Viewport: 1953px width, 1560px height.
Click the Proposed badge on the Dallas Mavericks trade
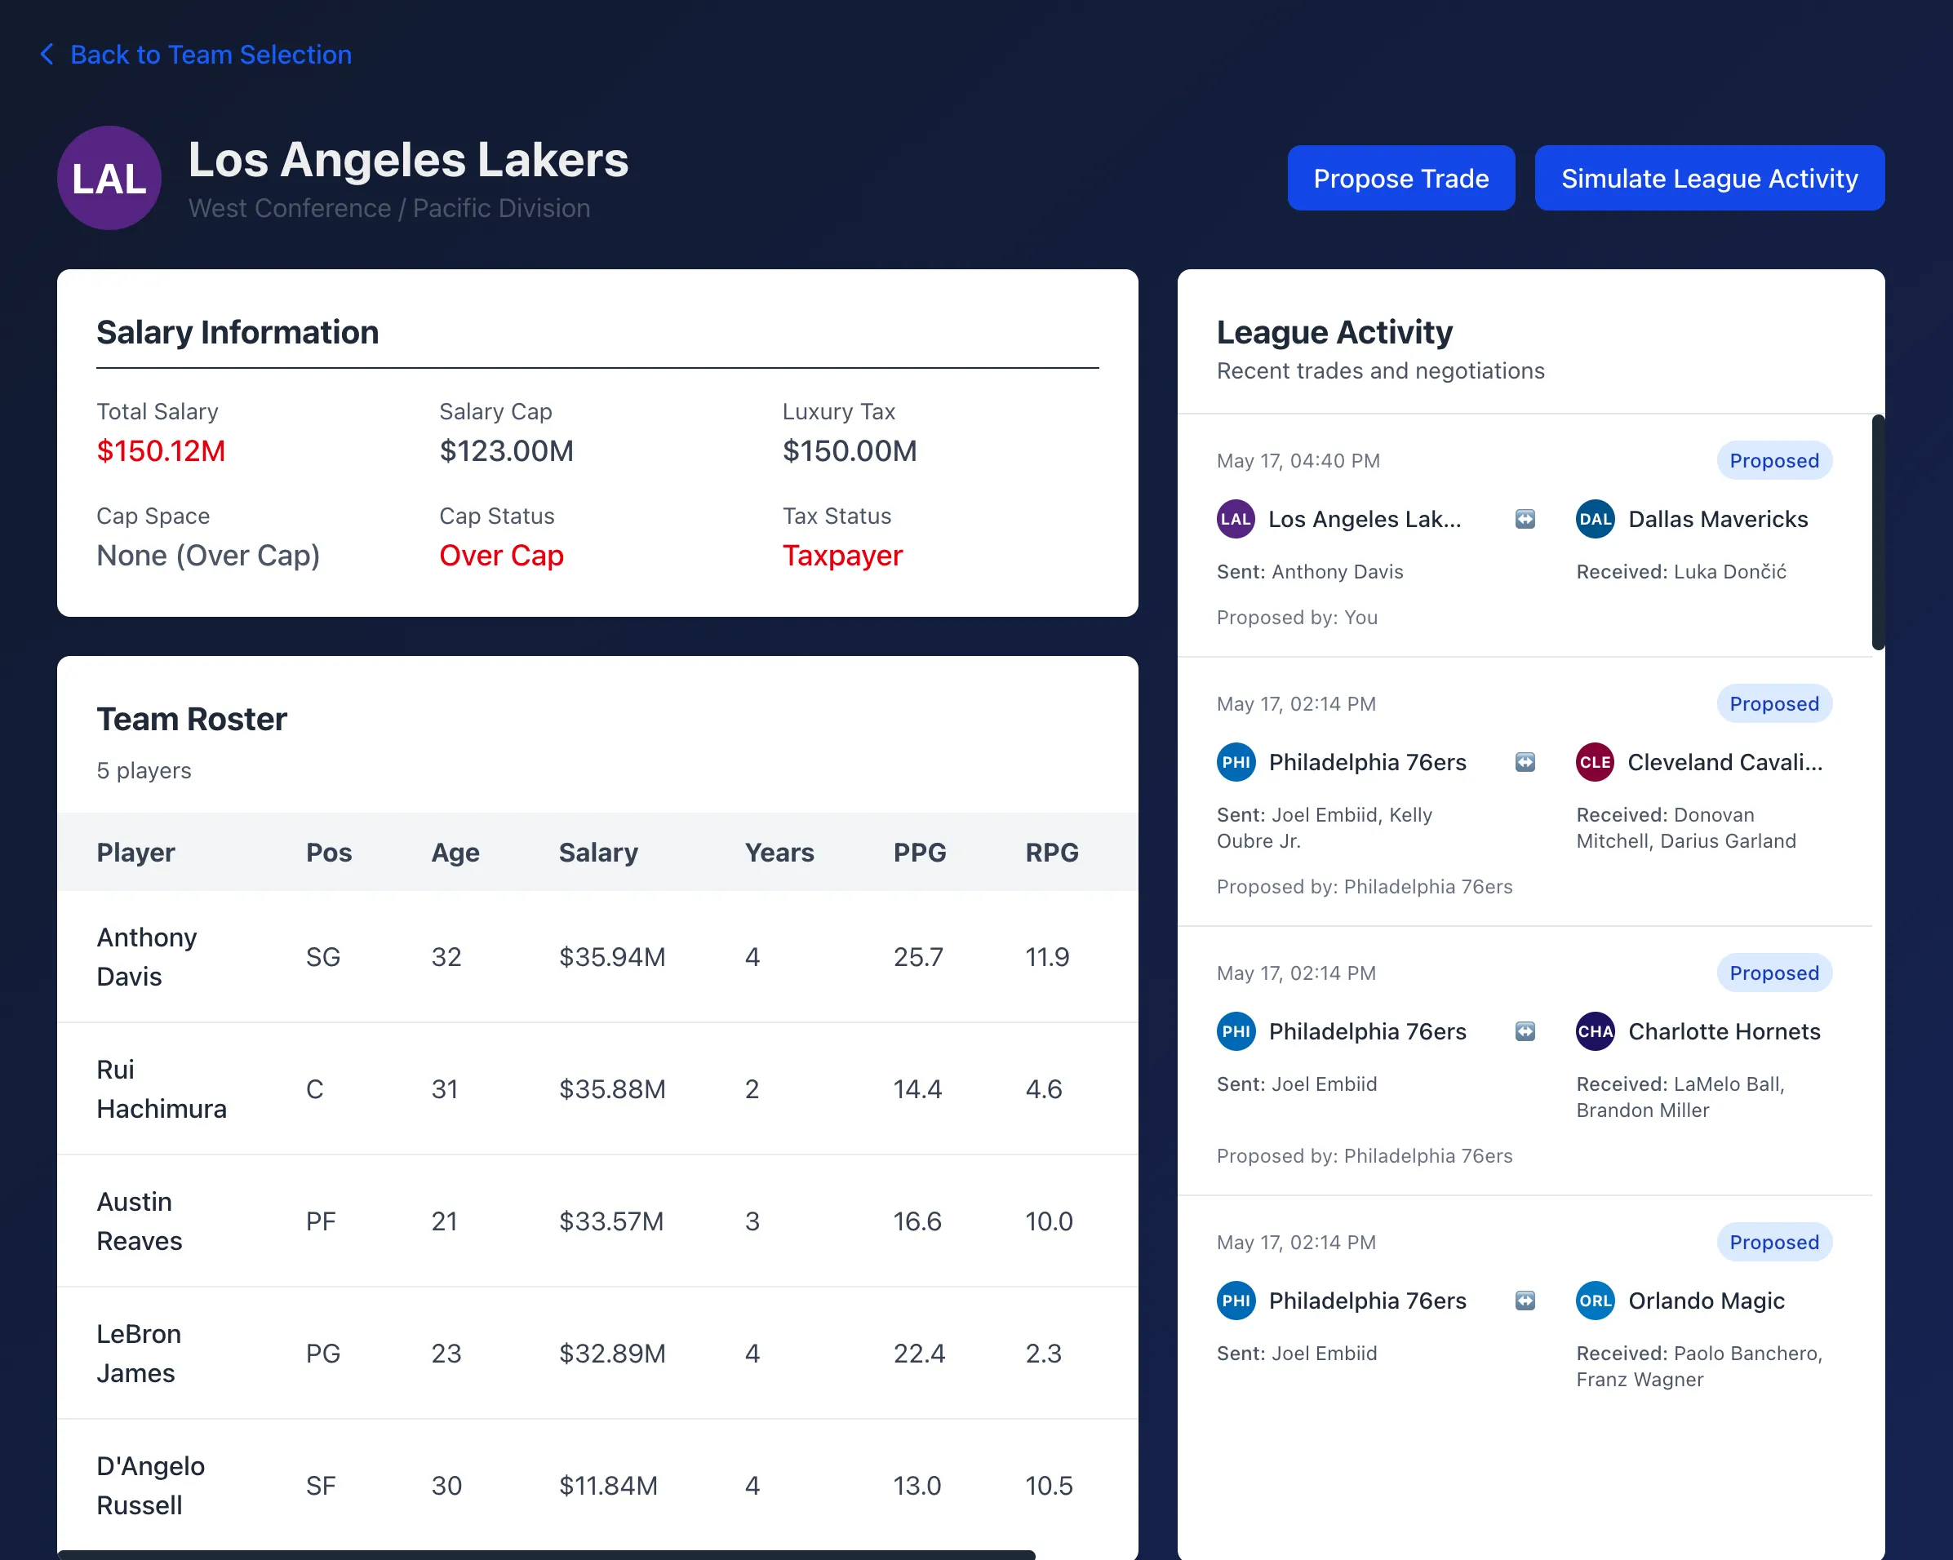click(x=1773, y=460)
